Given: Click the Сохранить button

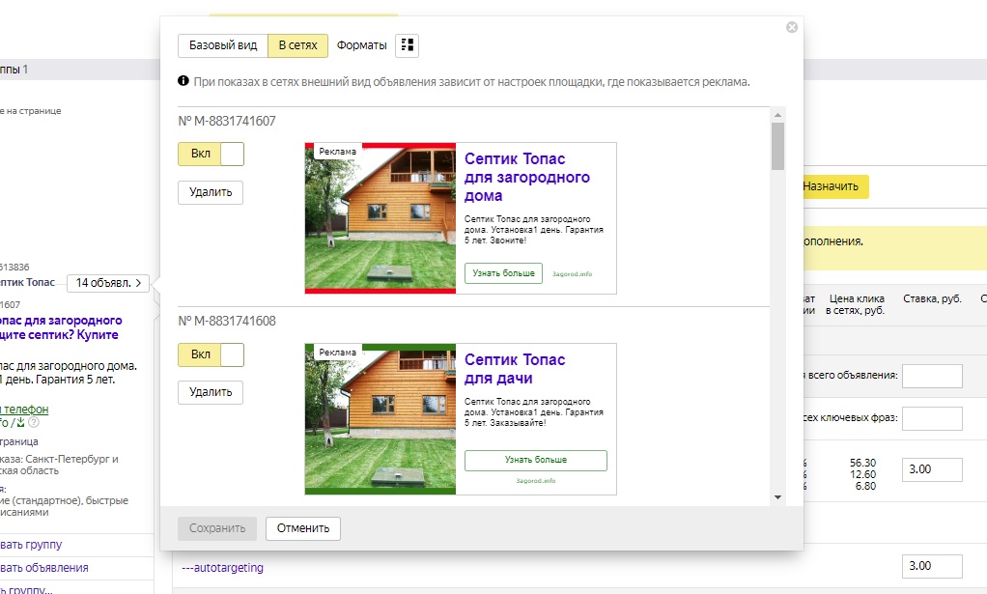Looking at the screenshot, I should (x=217, y=528).
